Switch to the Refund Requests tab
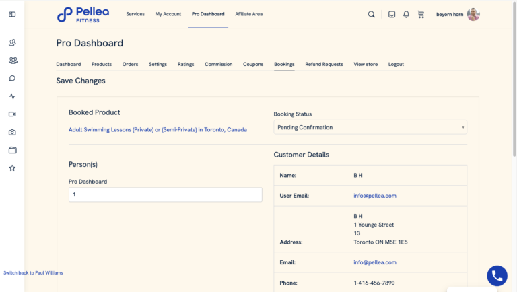 pyautogui.click(x=324, y=65)
